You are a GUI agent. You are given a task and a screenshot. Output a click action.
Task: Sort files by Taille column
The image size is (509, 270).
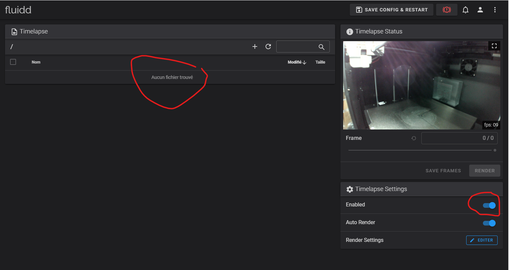pos(320,62)
